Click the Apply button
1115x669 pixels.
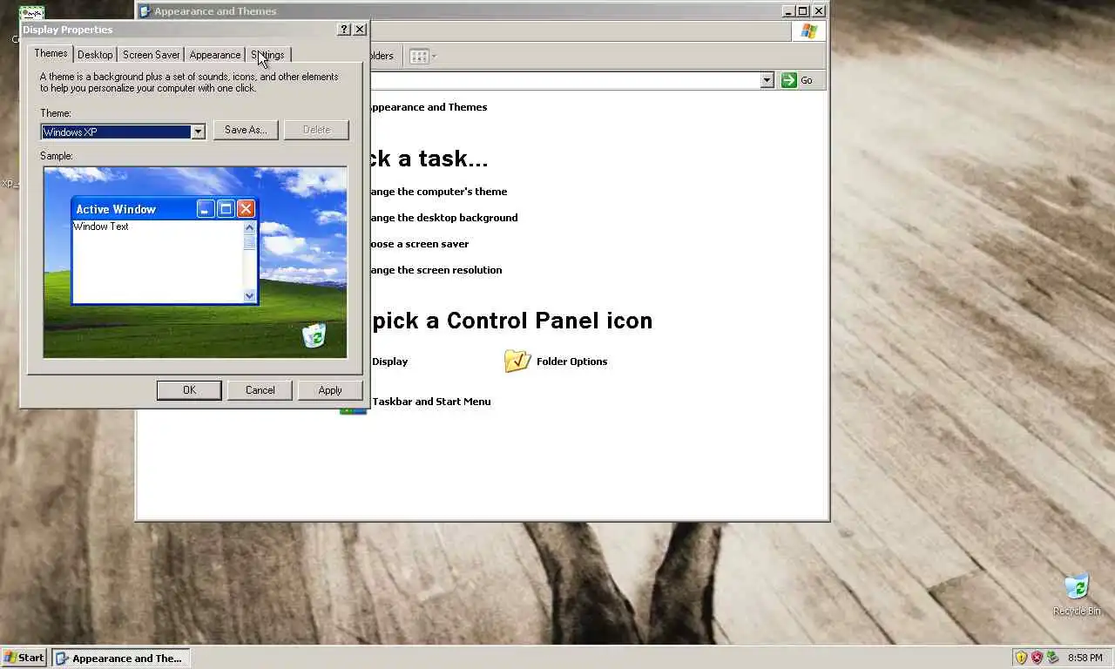[330, 390]
